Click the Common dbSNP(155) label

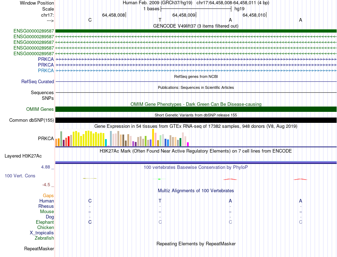pos(31,120)
